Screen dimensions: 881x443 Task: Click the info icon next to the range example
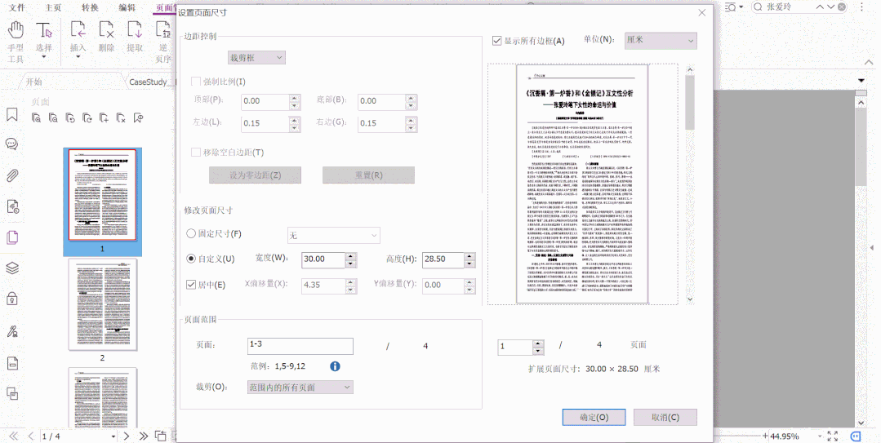coord(335,366)
